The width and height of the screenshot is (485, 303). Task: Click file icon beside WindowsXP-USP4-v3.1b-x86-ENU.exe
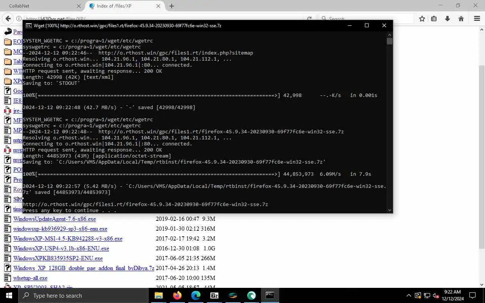[x=8, y=248]
